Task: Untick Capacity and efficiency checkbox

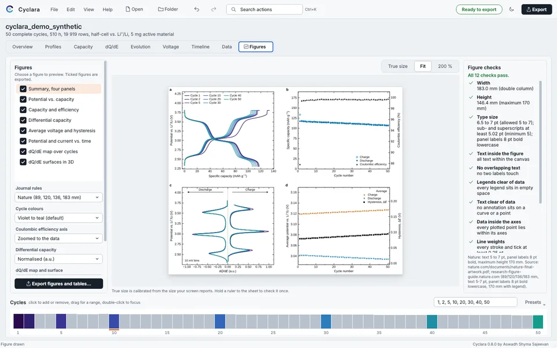Action: tap(23, 110)
